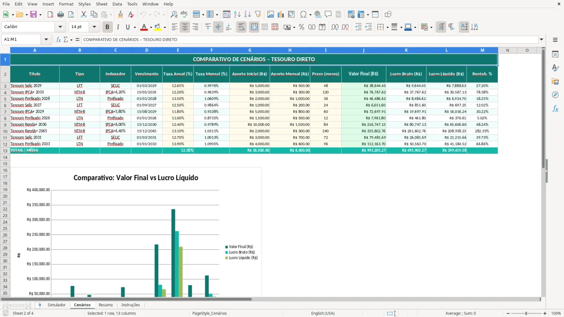Toggle Italic formatting
564x317 pixels.
click(x=117, y=27)
